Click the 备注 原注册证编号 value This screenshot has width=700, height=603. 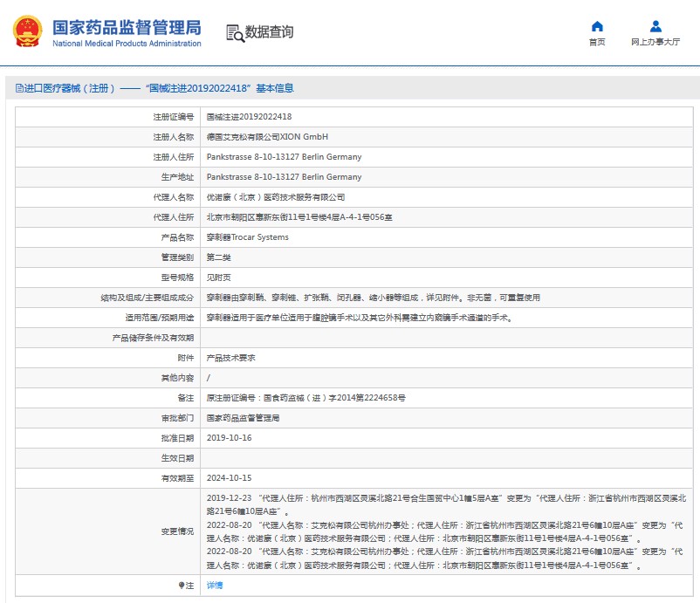305,398
